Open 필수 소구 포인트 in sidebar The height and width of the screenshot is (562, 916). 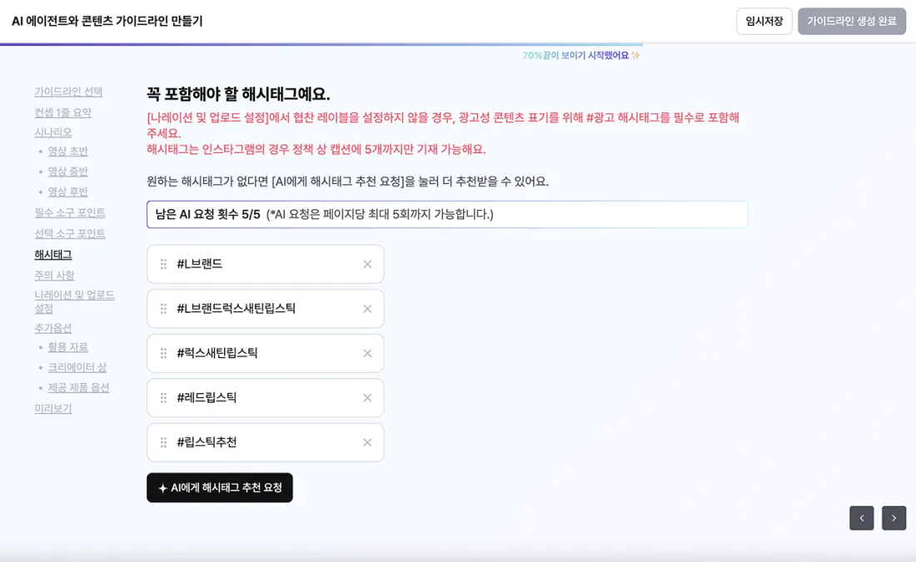[70, 212]
